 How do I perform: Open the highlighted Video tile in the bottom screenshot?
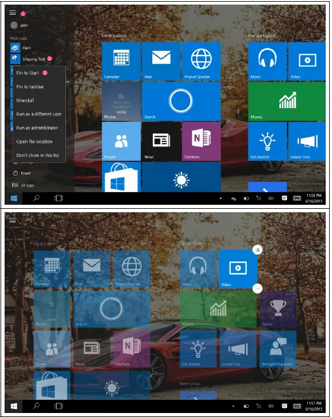coord(238,269)
